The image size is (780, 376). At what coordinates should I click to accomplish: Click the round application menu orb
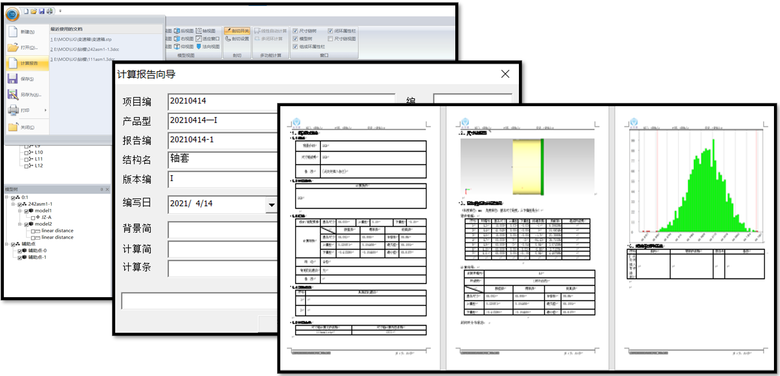click(x=13, y=13)
